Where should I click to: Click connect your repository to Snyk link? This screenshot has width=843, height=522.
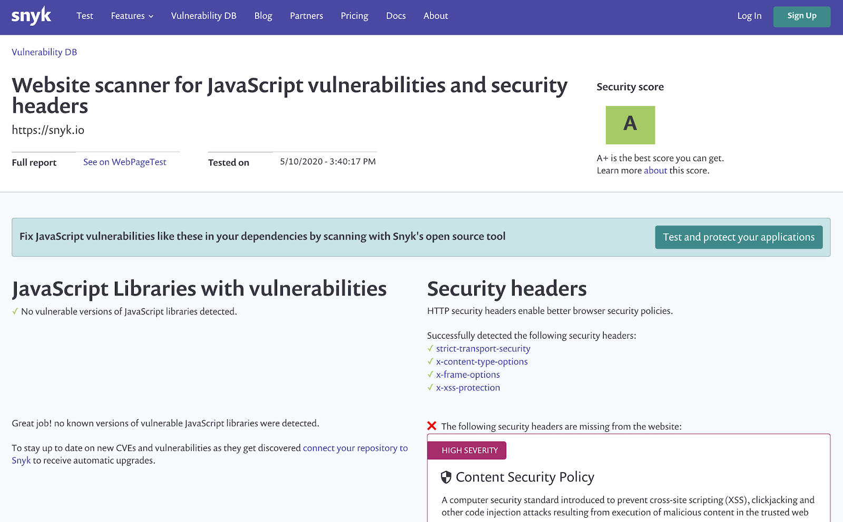pos(355,448)
